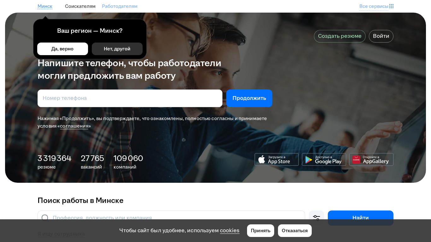
Task: Click the Войти login button
Action: click(381, 36)
